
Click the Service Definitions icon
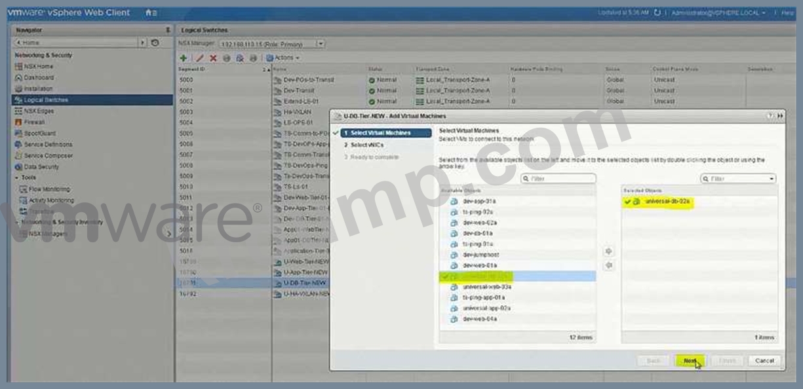coord(19,145)
